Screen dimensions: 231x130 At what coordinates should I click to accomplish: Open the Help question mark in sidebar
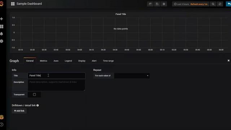1,125
